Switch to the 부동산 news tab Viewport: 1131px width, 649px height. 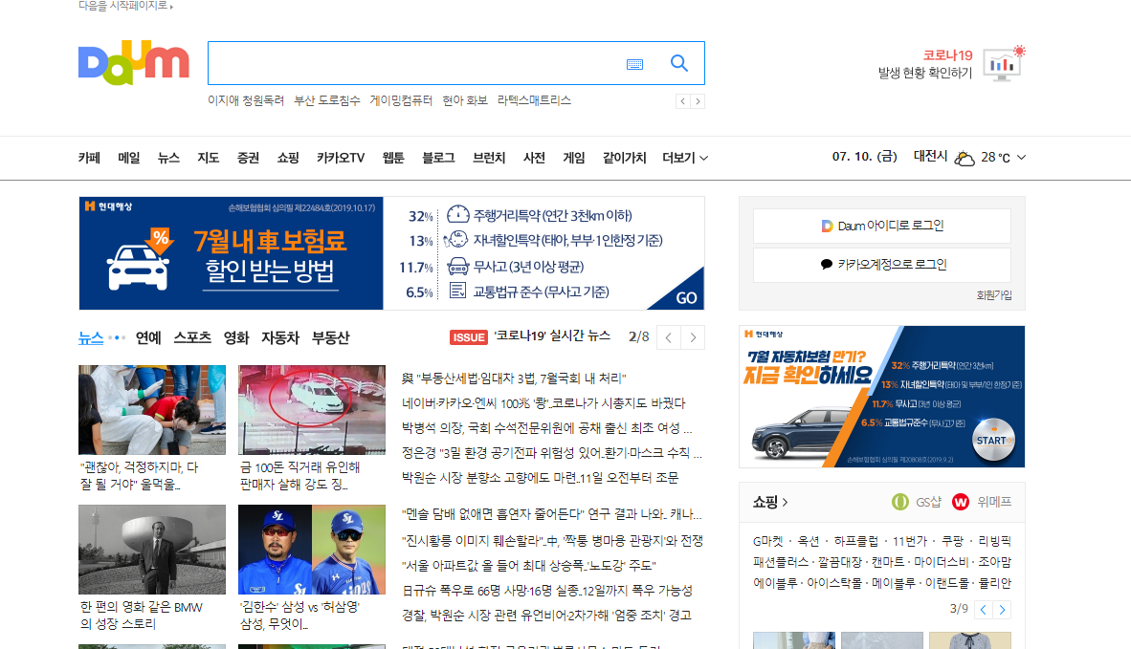coord(330,337)
